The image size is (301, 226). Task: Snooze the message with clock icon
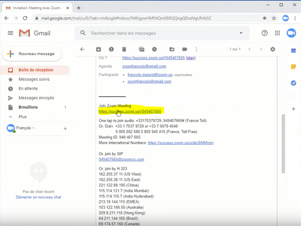pos(155,49)
